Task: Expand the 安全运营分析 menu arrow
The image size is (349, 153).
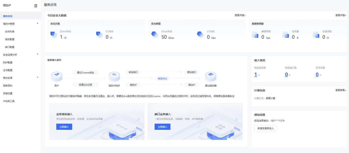Action: pos(37,54)
